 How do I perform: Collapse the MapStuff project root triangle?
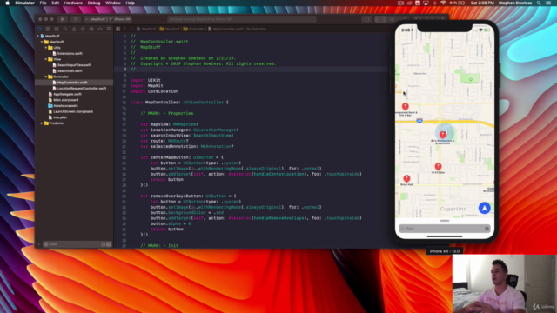[37, 37]
